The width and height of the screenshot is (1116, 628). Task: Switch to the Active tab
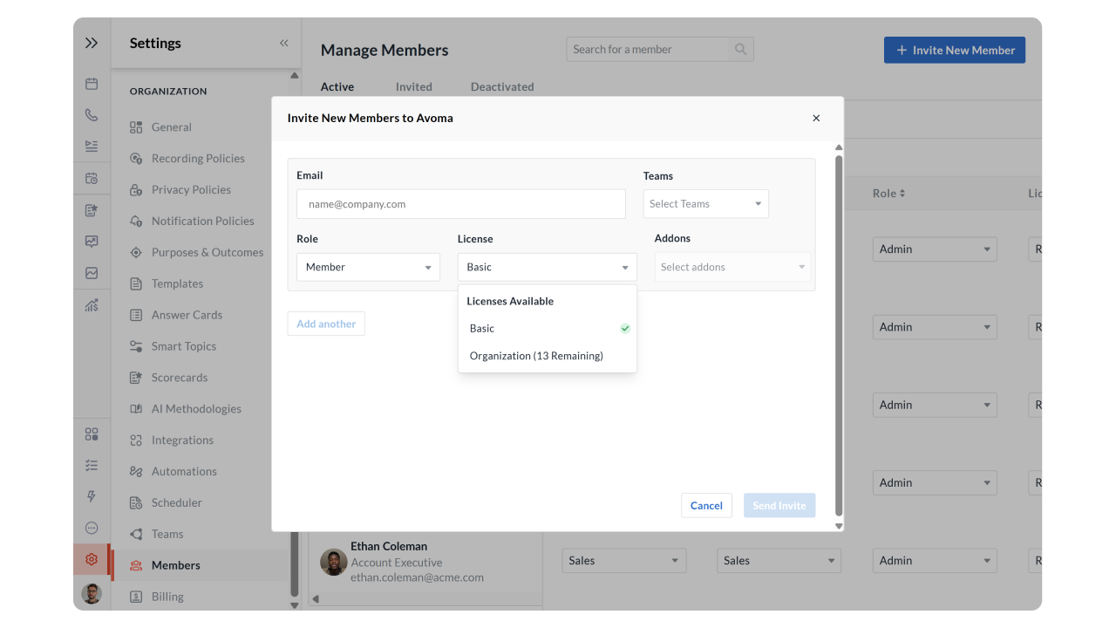point(337,86)
